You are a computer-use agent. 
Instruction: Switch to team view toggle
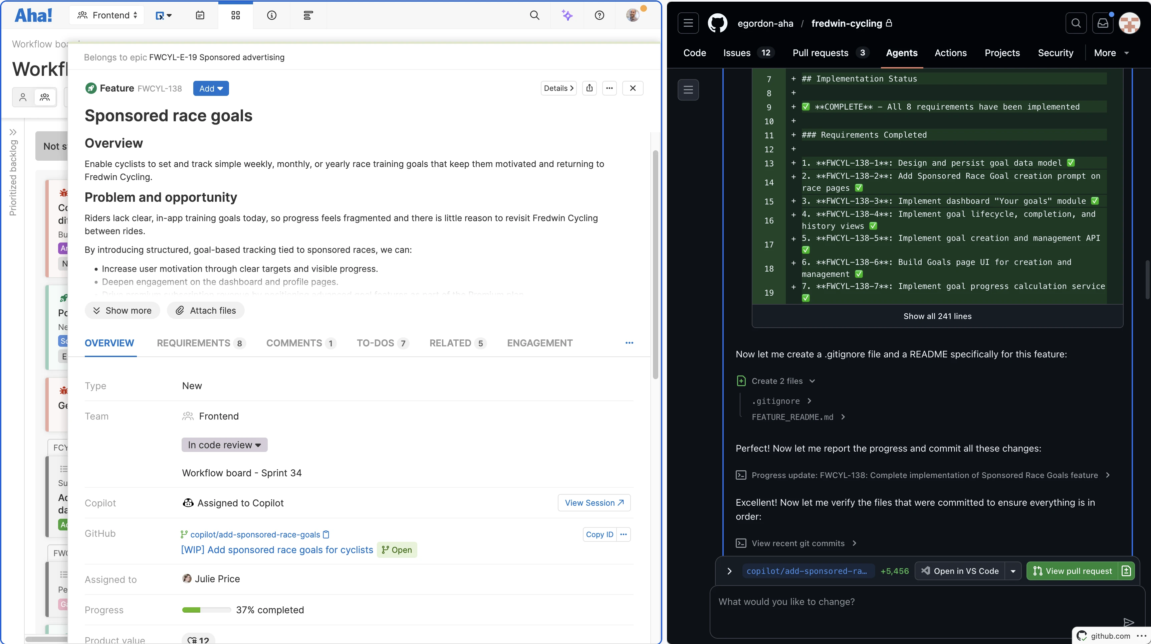click(45, 97)
